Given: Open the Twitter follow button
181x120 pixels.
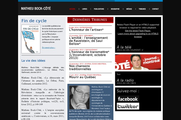Looking at the screenshot, I should pyautogui.click(x=128, y=106).
